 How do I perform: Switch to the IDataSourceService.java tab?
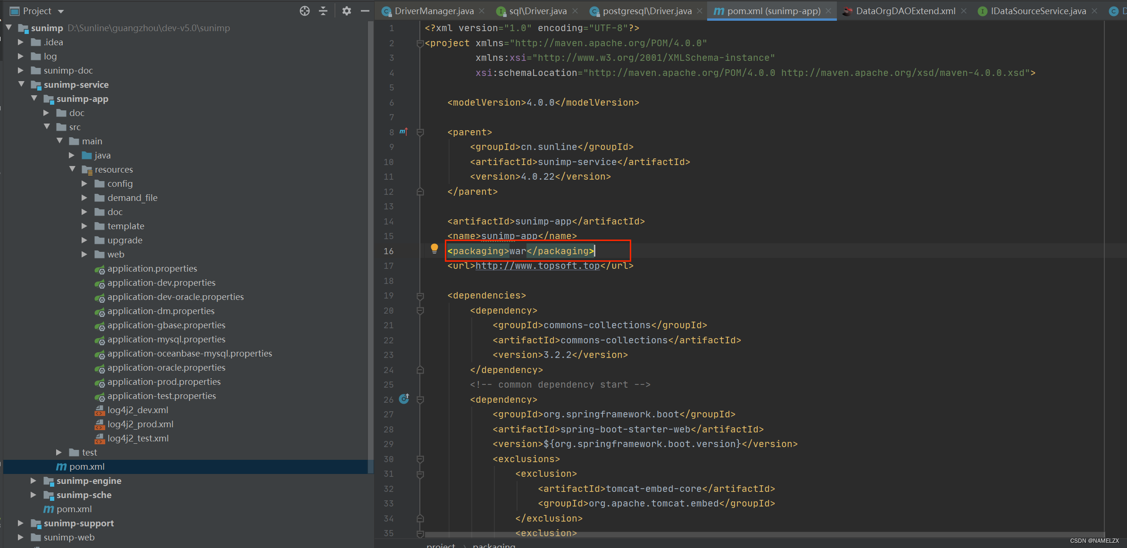[1038, 11]
